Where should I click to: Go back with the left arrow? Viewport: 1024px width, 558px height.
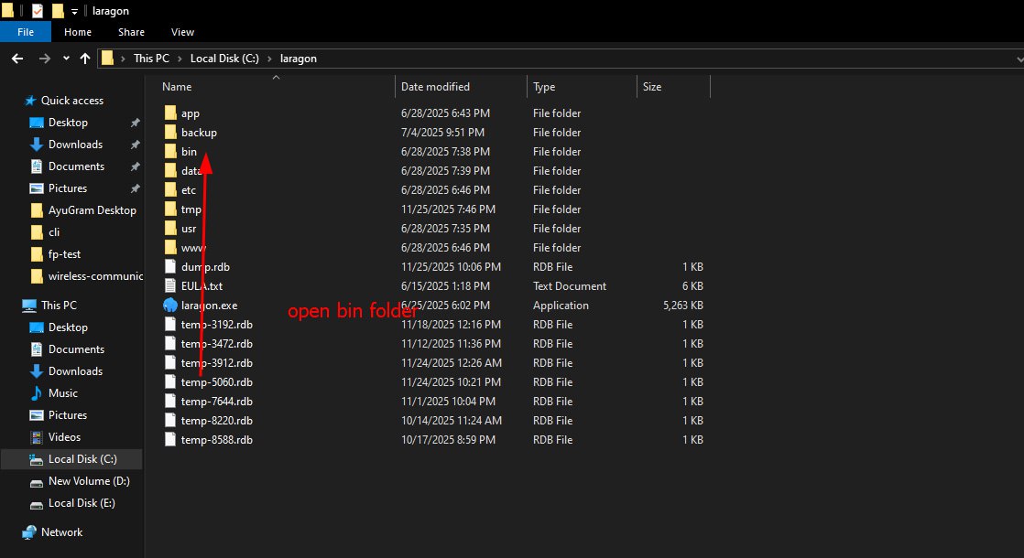(17, 59)
